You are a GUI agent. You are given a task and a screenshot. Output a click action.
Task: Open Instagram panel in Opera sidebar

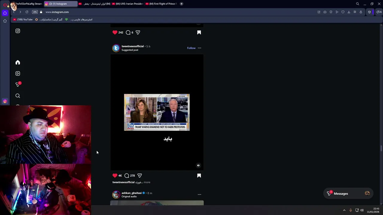(5, 101)
